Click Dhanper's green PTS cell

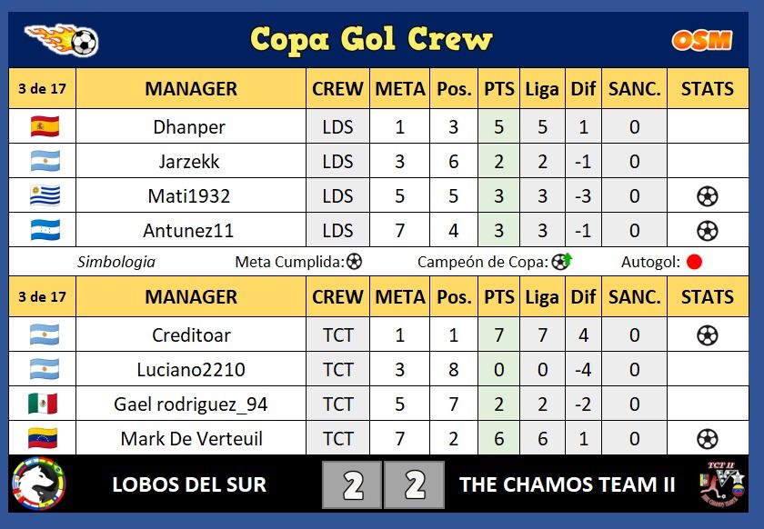(x=499, y=126)
